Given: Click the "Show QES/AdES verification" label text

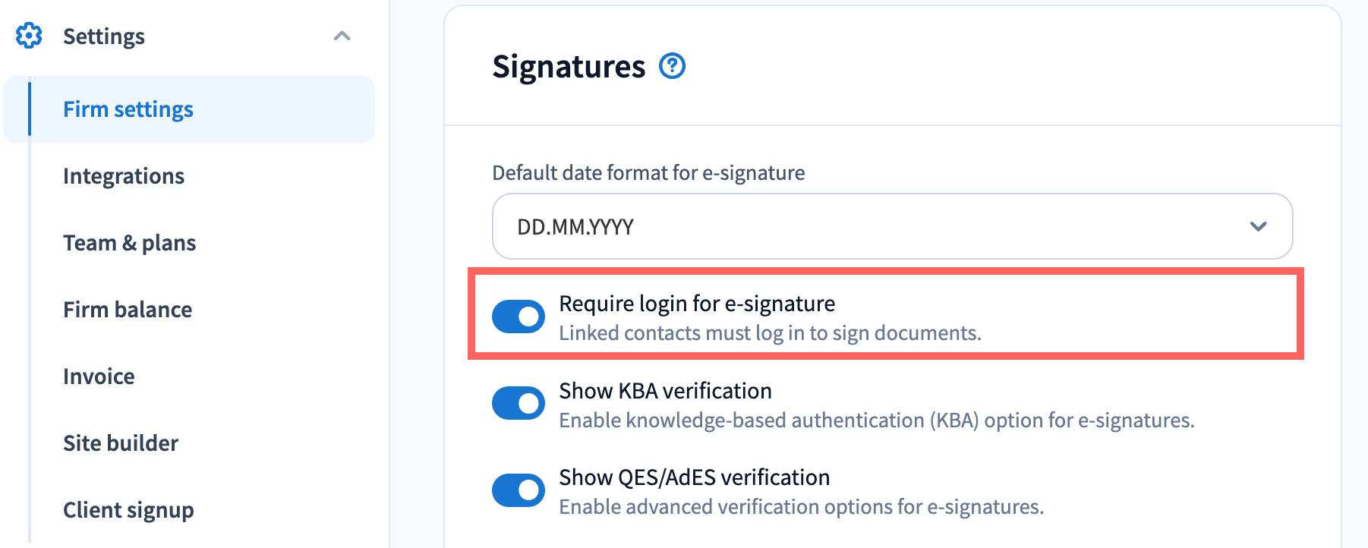Looking at the screenshot, I should (x=694, y=477).
